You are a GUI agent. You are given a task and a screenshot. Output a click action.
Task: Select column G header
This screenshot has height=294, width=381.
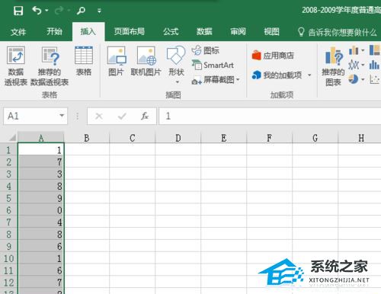(315, 138)
